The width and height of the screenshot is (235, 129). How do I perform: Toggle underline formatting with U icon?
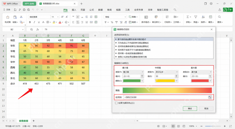pos(39,22)
